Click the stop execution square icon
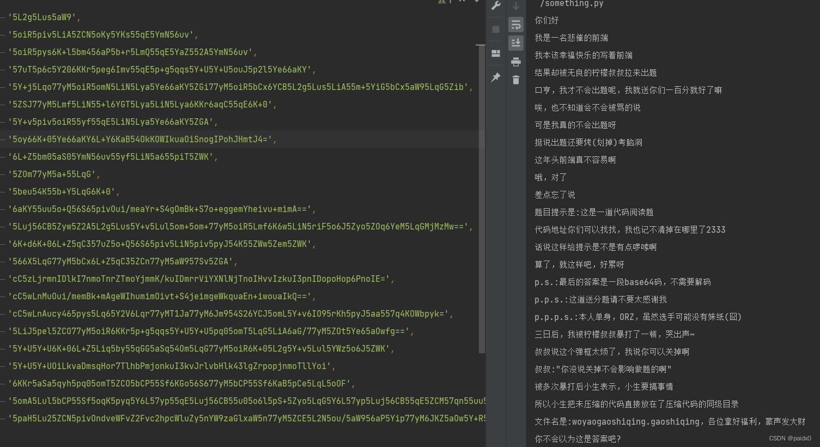The image size is (820, 447). (x=496, y=29)
